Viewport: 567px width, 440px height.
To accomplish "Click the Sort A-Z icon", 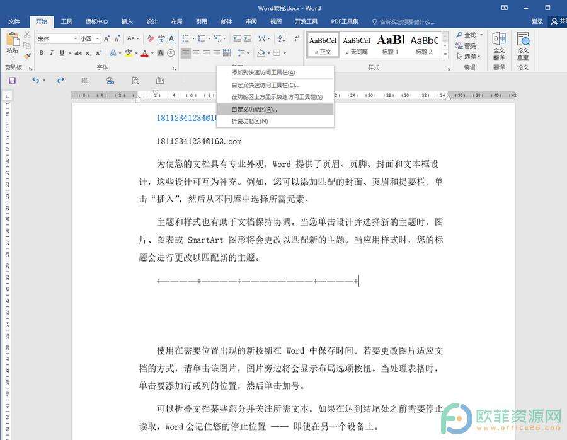I will 282,38.
